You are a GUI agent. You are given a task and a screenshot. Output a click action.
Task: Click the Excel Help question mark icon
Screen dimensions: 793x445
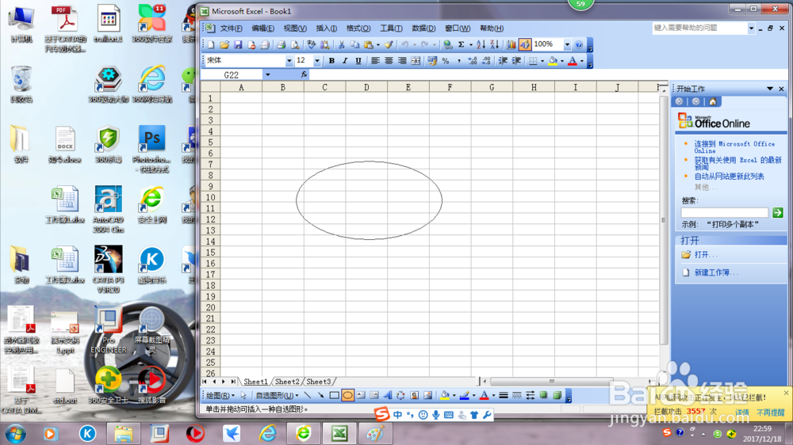click(579, 45)
